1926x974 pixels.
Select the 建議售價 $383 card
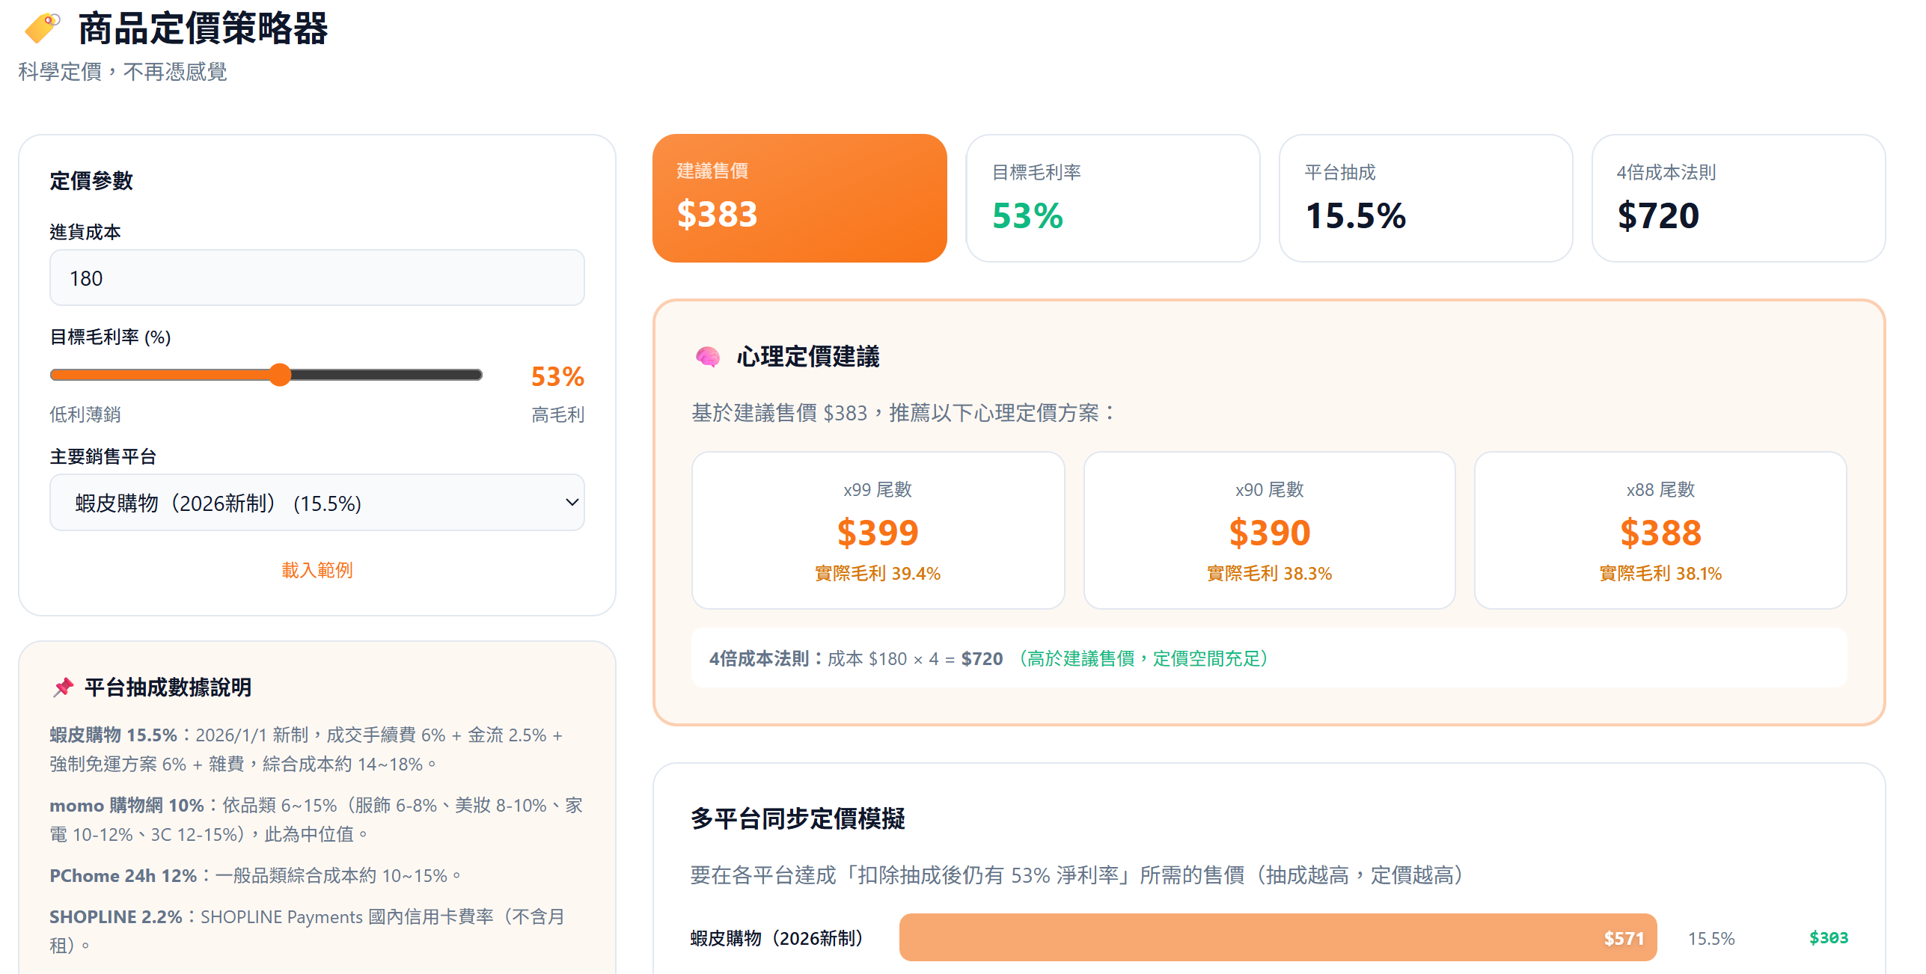(x=799, y=197)
